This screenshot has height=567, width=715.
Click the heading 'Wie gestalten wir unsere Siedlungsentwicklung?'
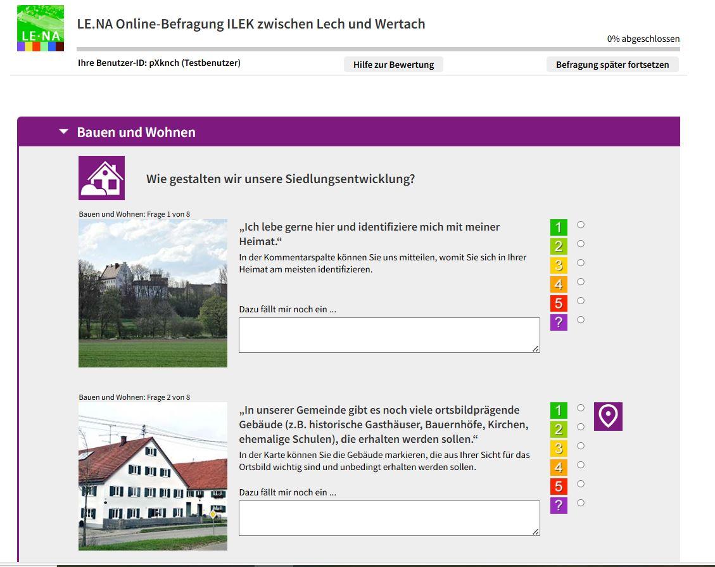281,179
